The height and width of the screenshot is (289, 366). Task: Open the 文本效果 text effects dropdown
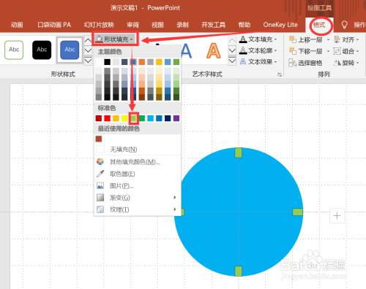click(258, 62)
